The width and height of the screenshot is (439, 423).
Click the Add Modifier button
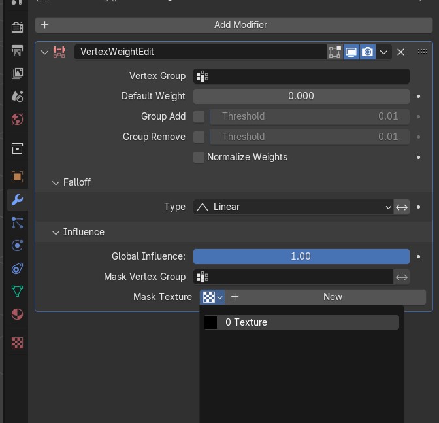[x=232, y=25]
